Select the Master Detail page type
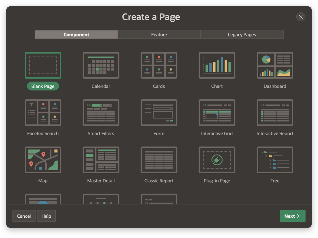The image size is (318, 238). [x=101, y=160]
